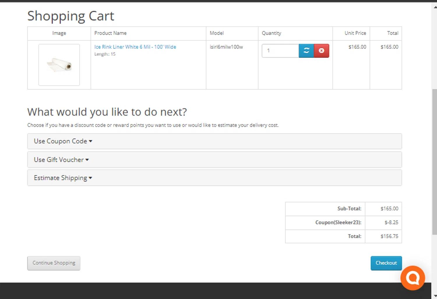The width and height of the screenshot is (437, 299).
Task: Remove the Ice Rink Liner with red icon
Action: click(321, 51)
